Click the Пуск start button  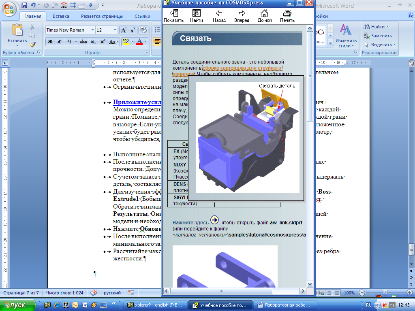(17, 305)
